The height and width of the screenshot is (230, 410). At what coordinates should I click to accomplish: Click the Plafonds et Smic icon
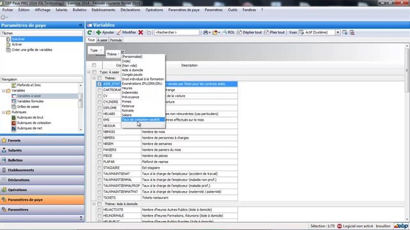[14, 85]
